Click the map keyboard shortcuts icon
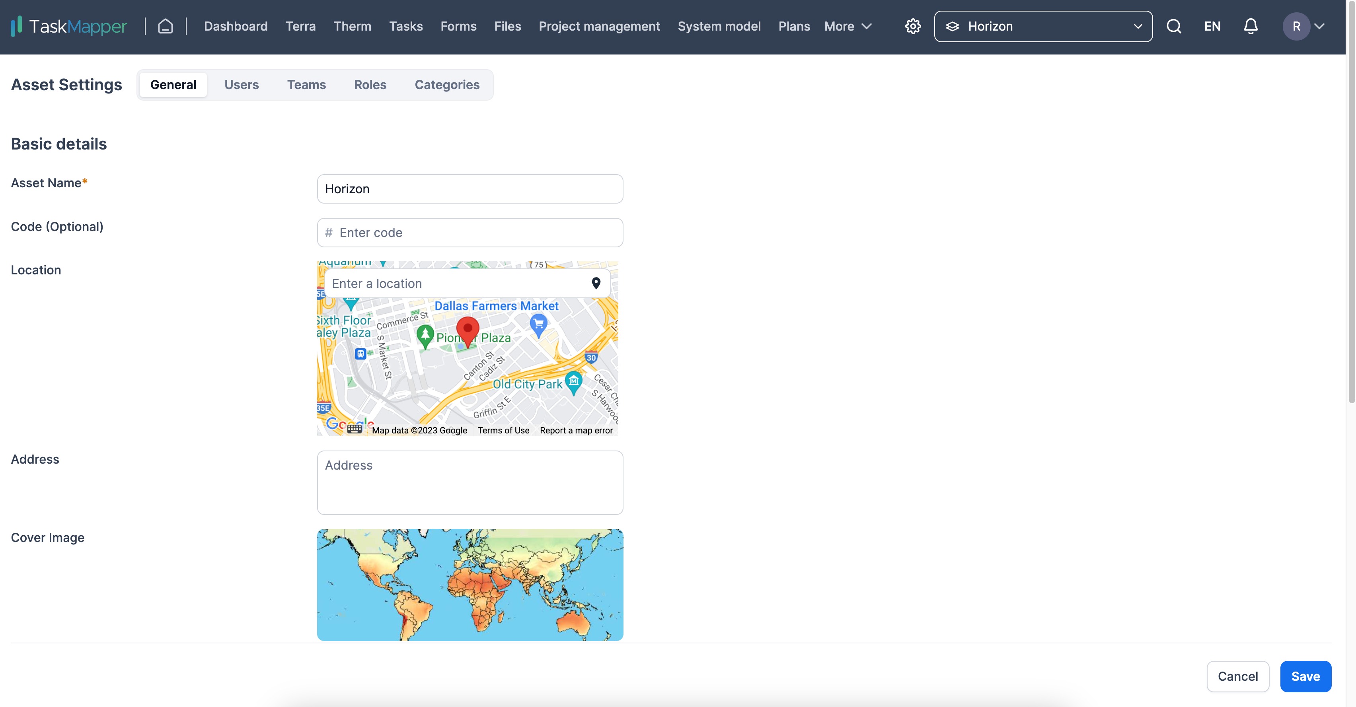Image resolution: width=1356 pixels, height=707 pixels. coord(354,429)
